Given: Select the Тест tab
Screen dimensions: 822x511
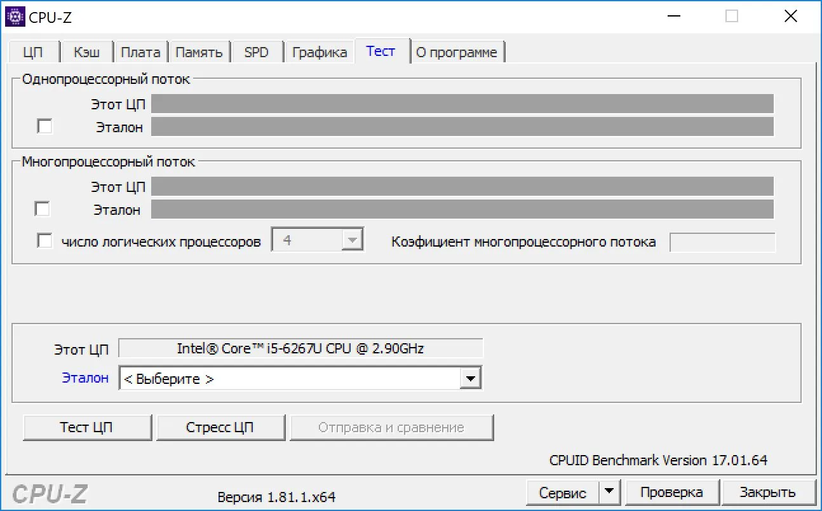Looking at the screenshot, I should (381, 51).
